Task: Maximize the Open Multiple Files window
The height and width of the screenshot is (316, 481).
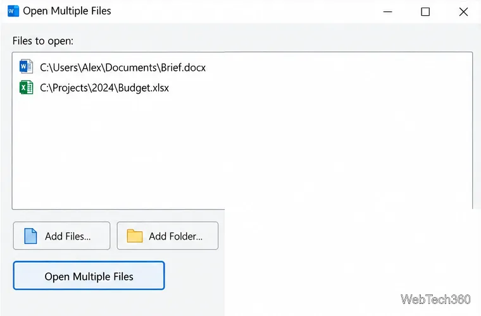Action: [x=425, y=12]
